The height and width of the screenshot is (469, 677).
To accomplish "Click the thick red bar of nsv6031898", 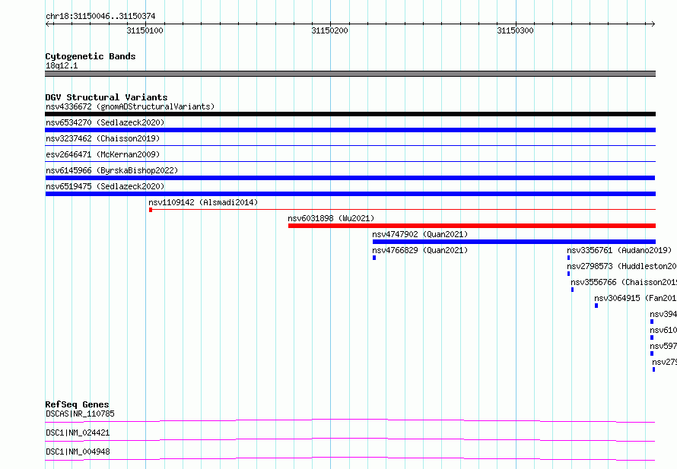I will click(x=472, y=226).
